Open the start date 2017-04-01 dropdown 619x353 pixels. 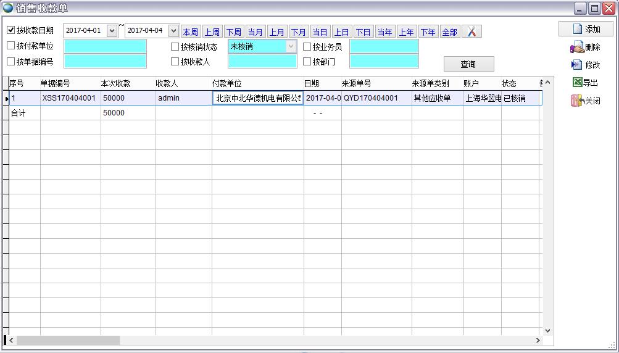coord(112,30)
